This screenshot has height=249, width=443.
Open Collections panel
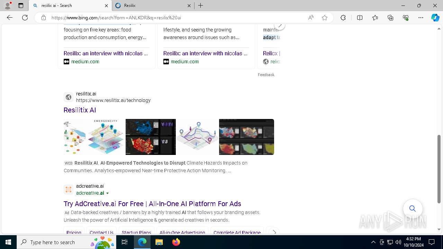coord(390,18)
